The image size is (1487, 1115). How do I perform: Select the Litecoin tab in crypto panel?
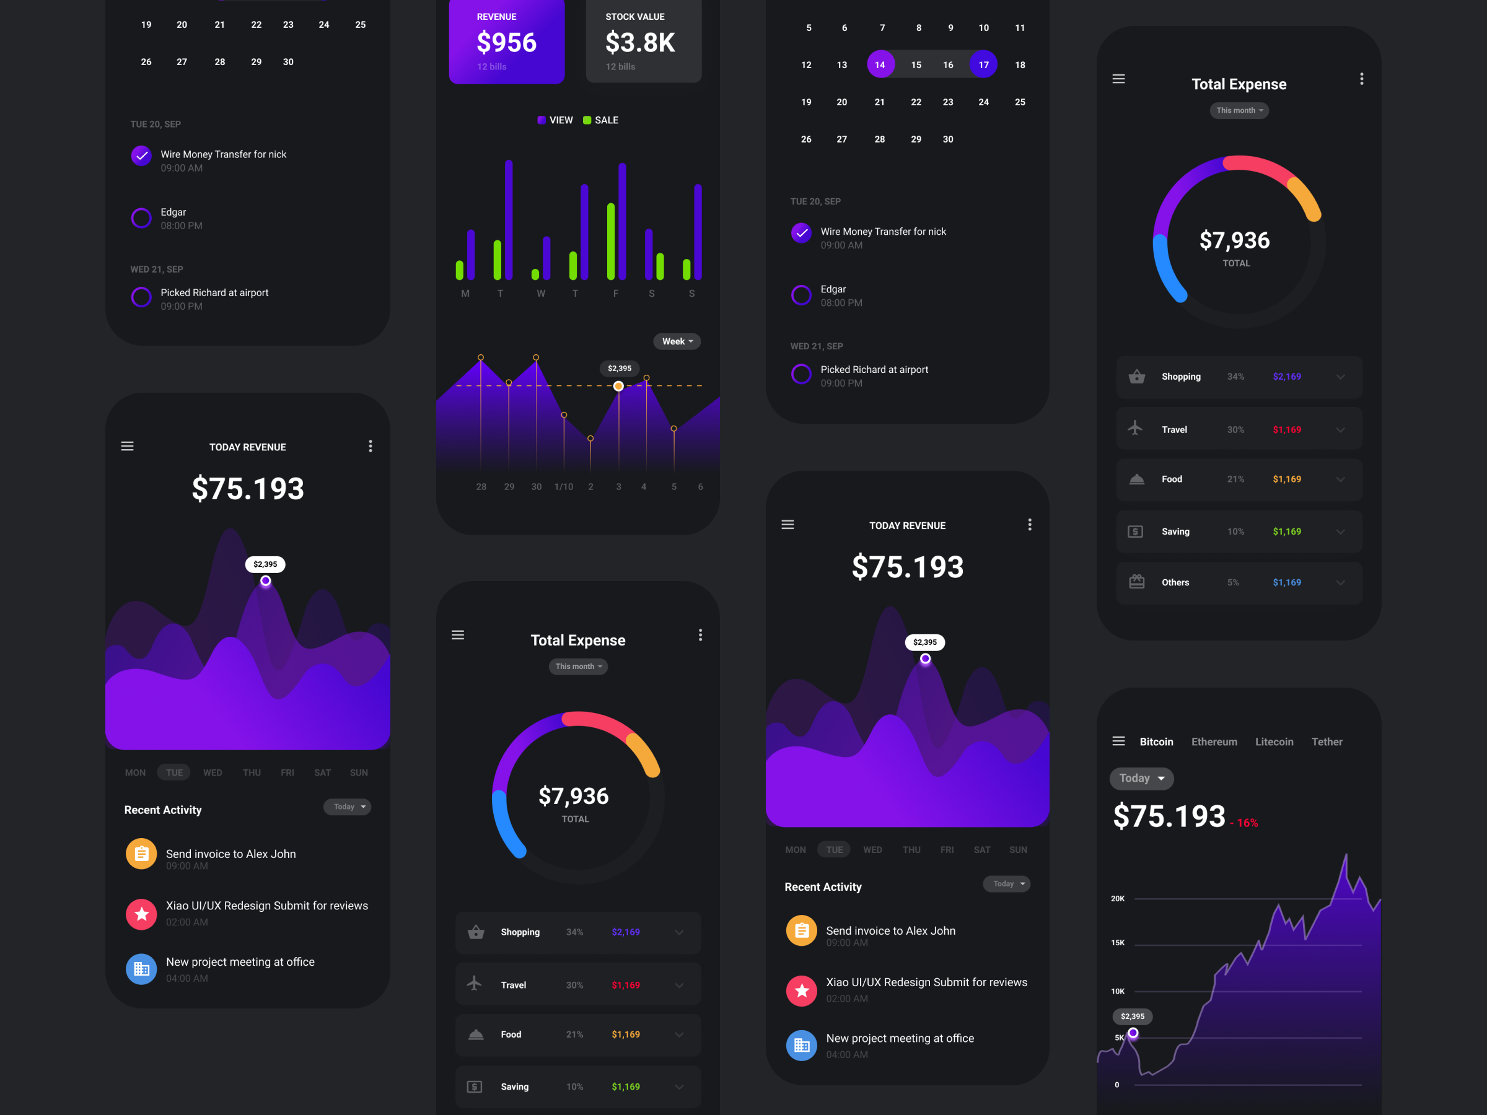1275,740
